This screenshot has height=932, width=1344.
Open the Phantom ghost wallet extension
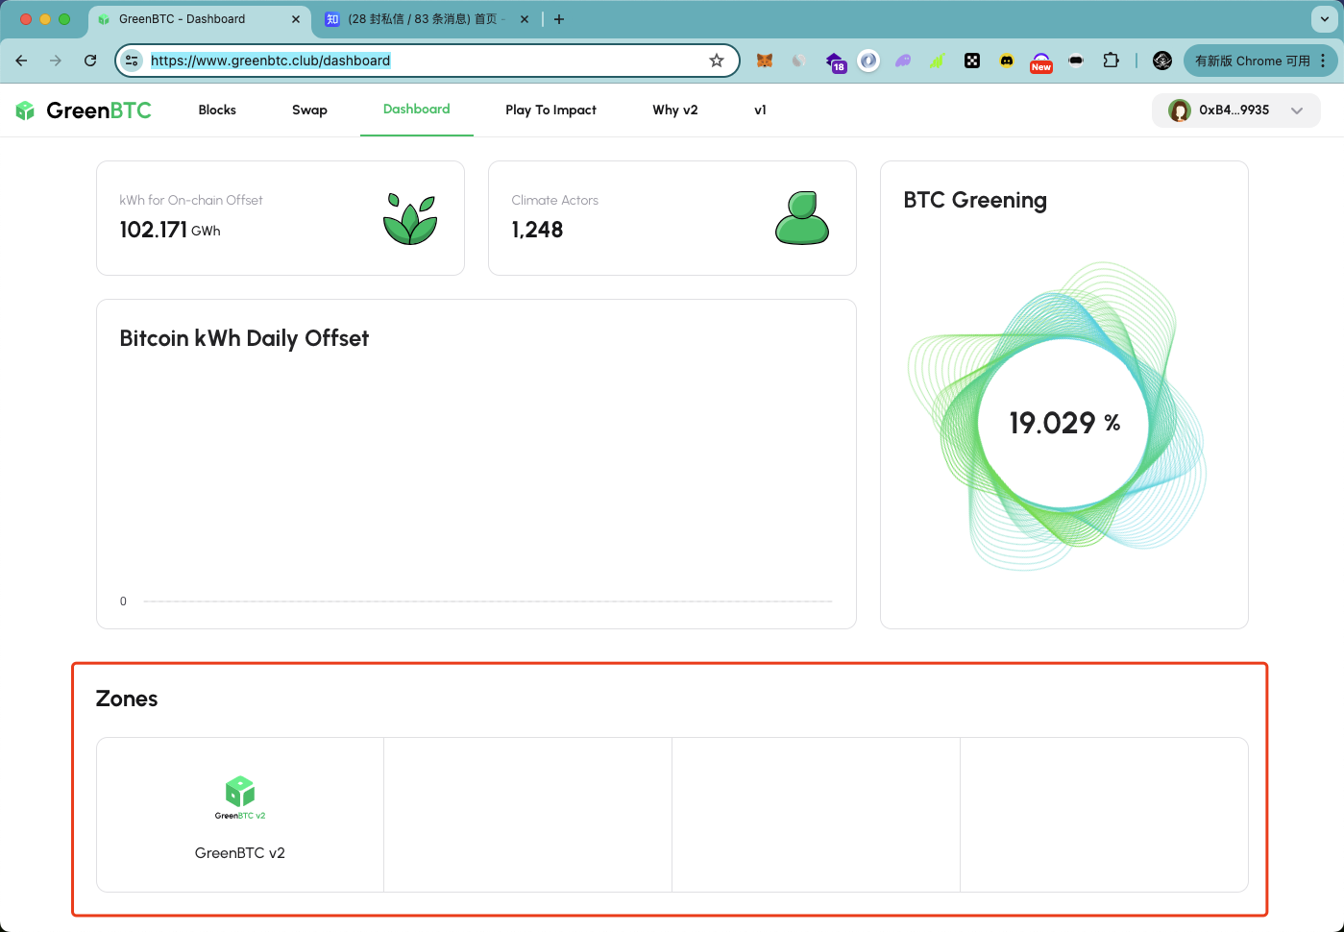pyautogui.click(x=903, y=61)
